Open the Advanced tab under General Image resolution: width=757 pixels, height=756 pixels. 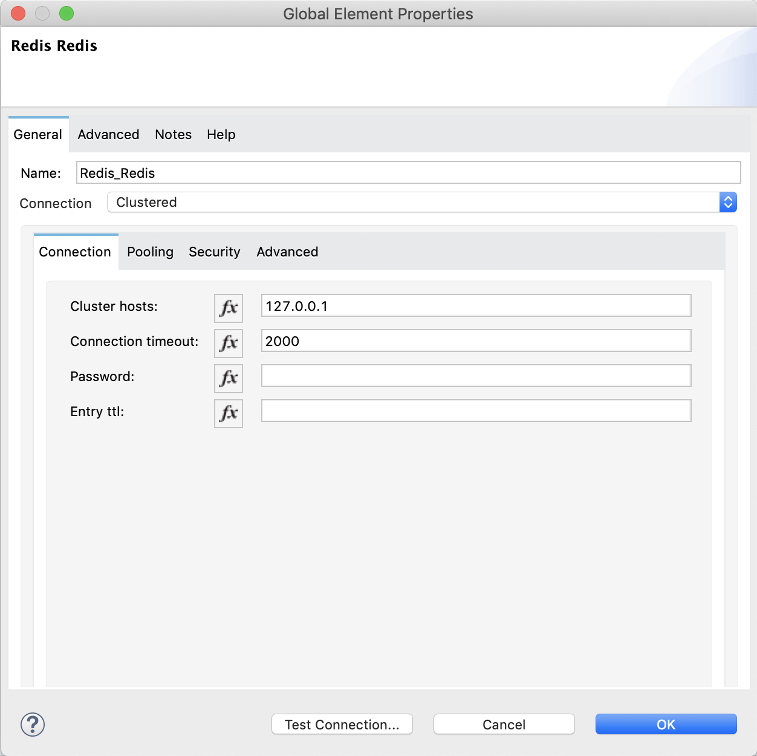[108, 134]
